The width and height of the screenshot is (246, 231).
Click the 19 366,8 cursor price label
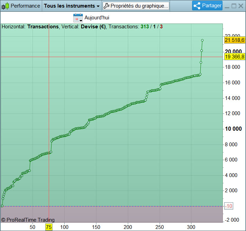pyautogui.click(x=235, y=57)
